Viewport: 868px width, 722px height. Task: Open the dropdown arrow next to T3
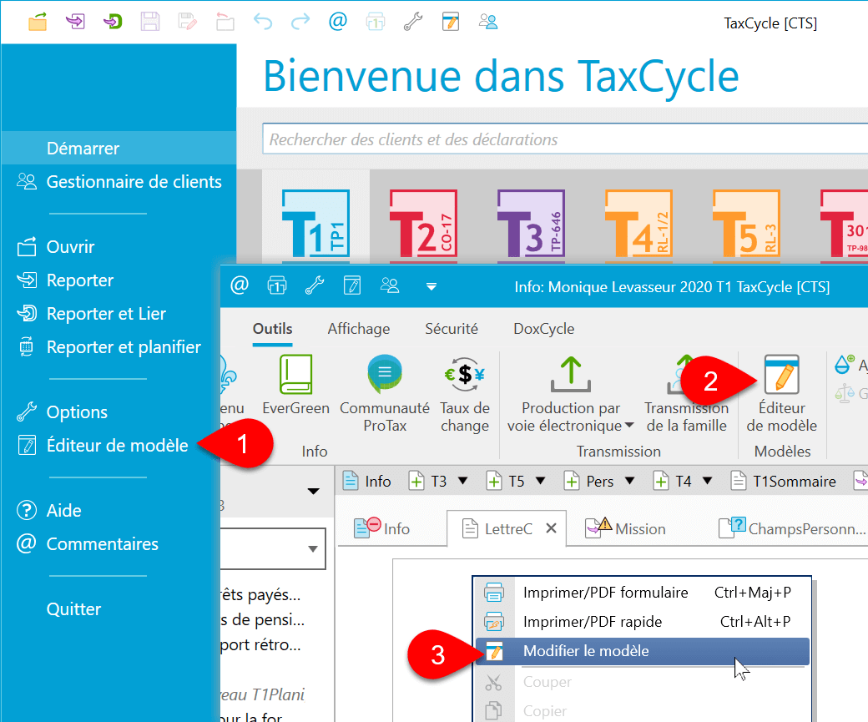[x=462, y=481]
